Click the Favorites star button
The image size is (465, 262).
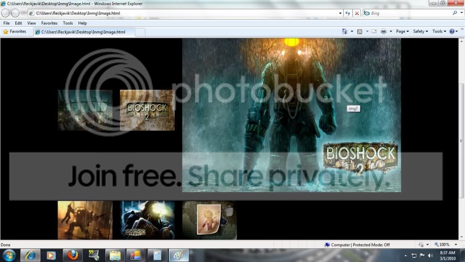pyautogui.click(x=15, y=31)
